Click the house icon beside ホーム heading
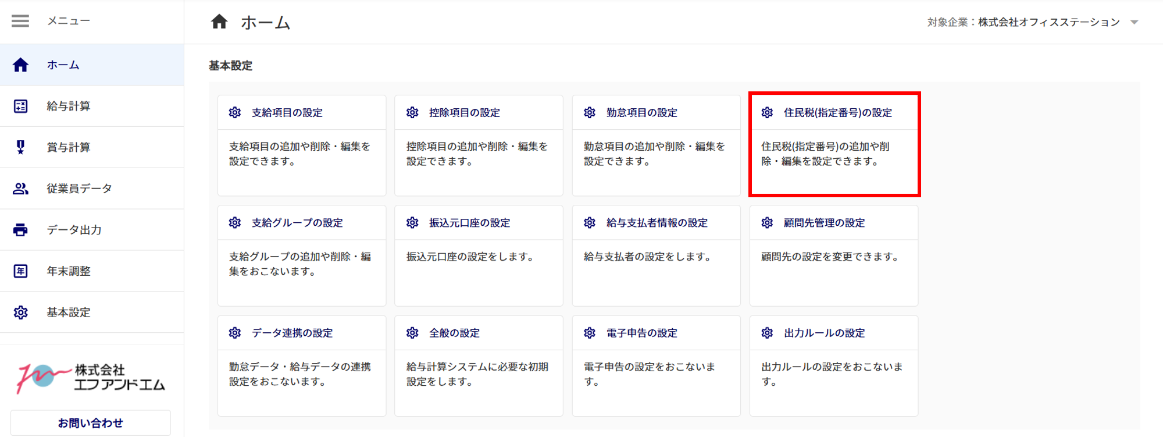Image resolution: width=1163 pixels, height=437 pixels. tap(219, 22)
